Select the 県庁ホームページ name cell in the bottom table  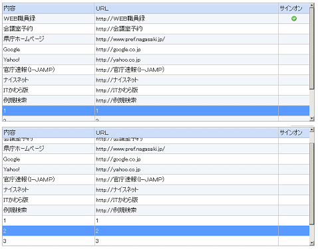click(49, 149)
